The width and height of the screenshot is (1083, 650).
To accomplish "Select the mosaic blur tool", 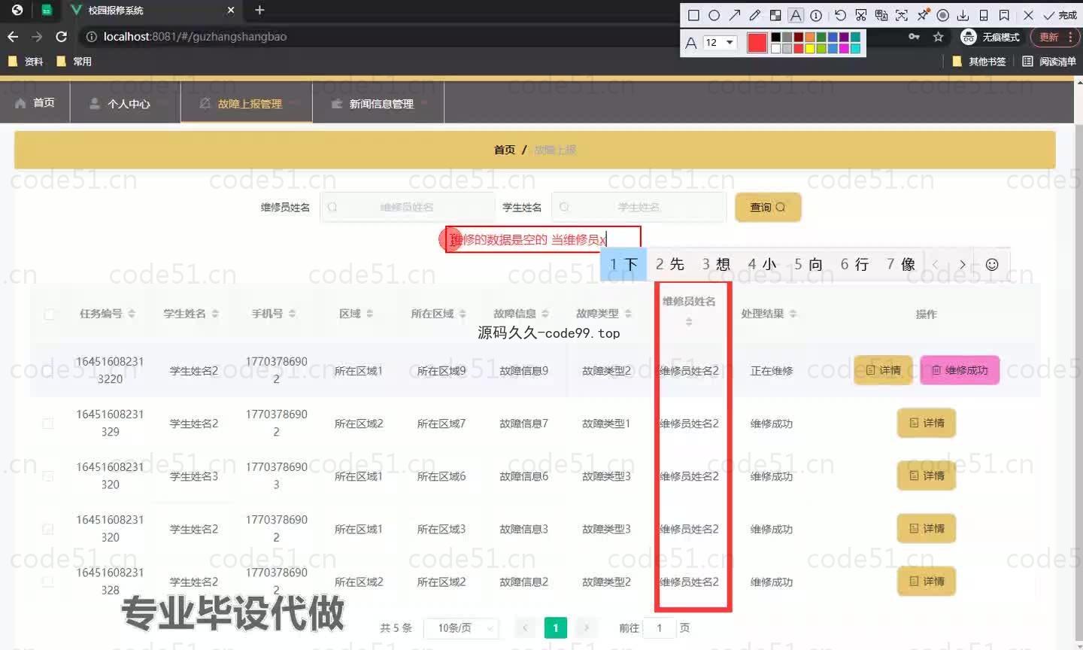I will (x=775, y=15).
